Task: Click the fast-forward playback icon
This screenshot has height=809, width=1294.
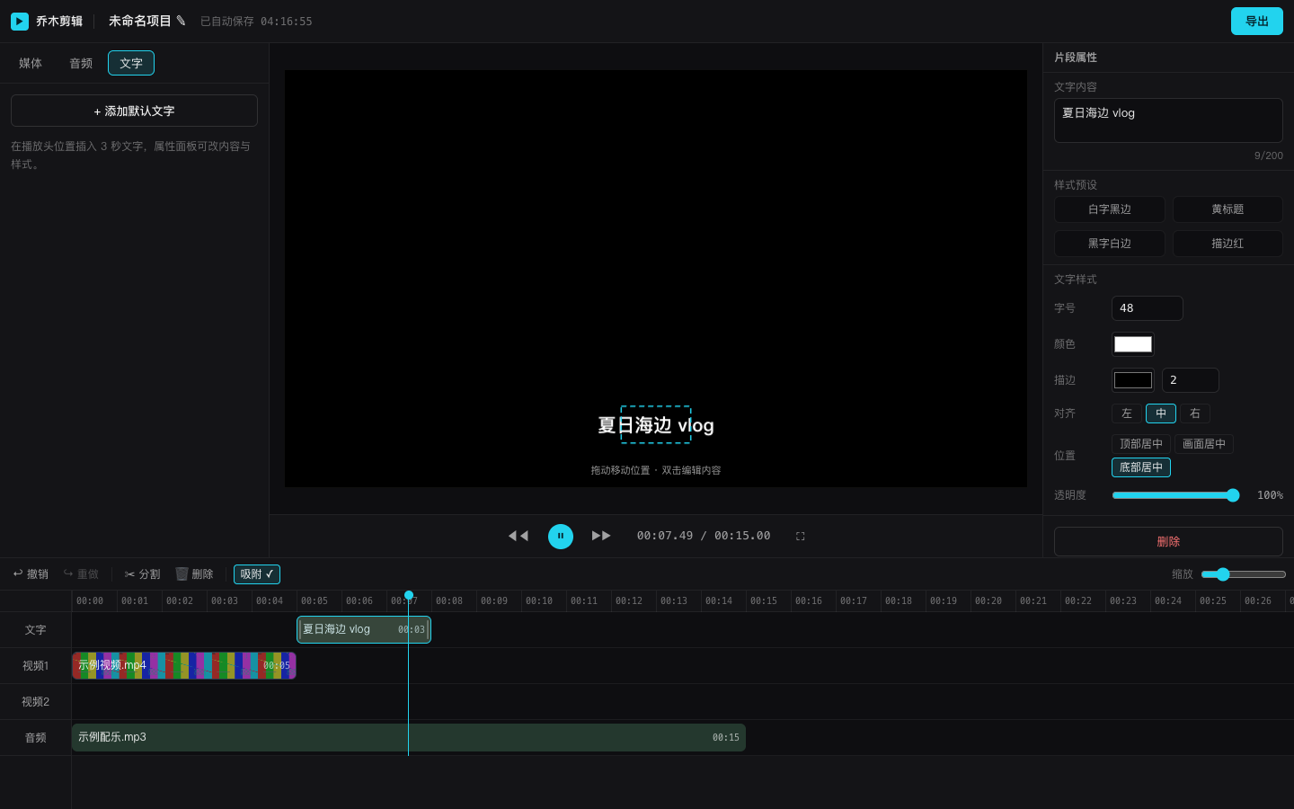Action: [601, 536]
